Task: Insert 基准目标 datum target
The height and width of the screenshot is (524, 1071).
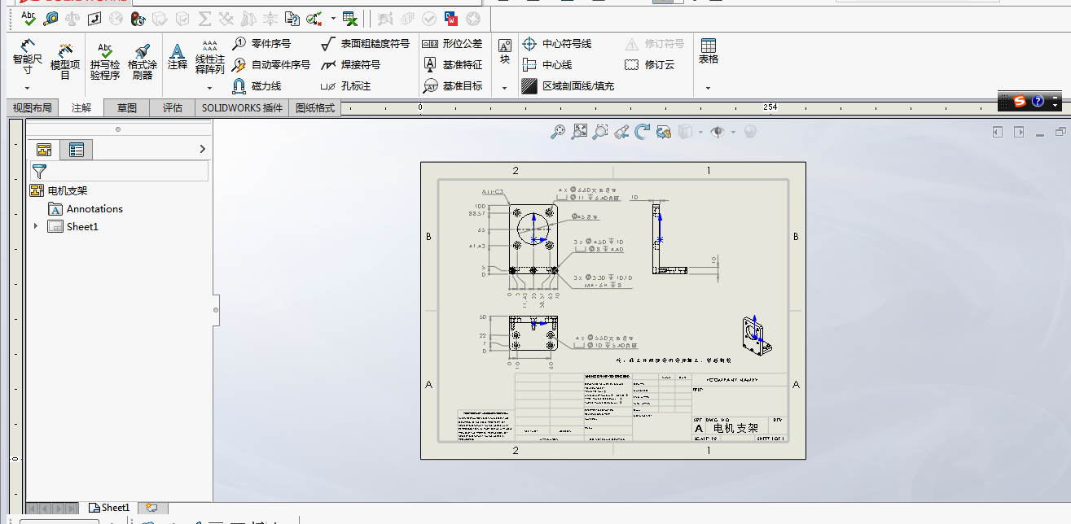Action: pos(453,85)
